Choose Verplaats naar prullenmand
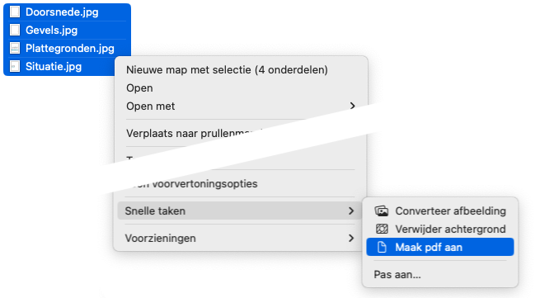Viewport: 540px width, 298px height. (194, 133)
